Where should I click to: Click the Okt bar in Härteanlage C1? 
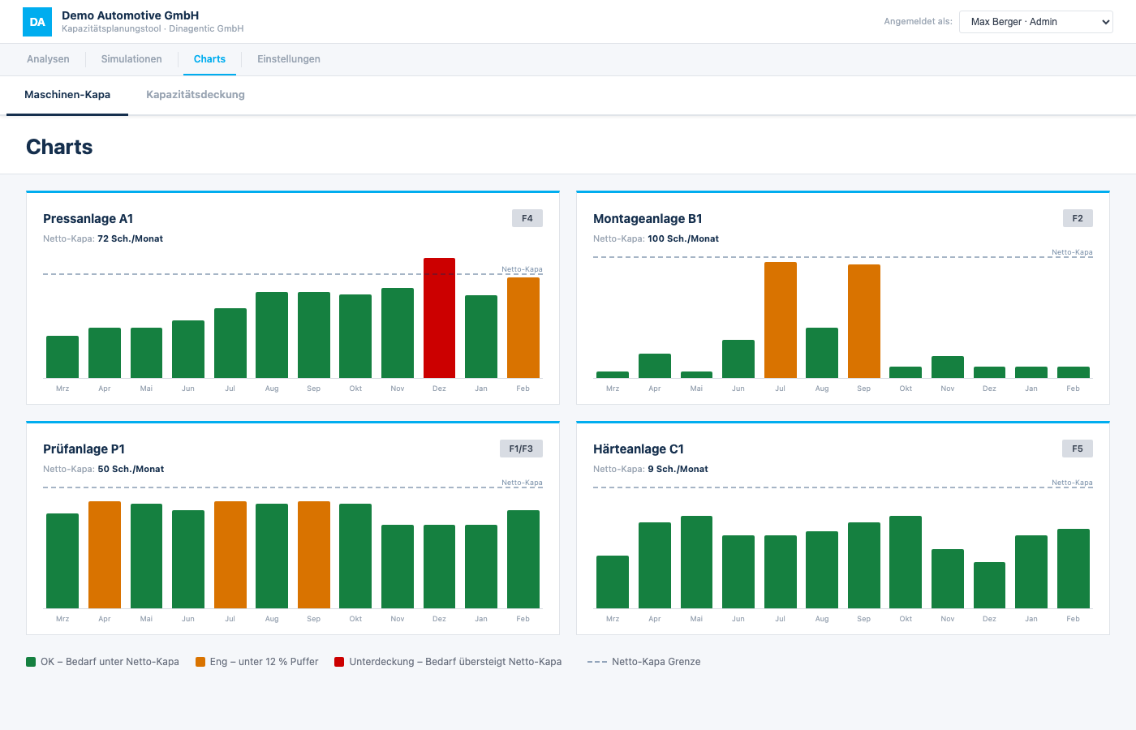coord(906,562)
